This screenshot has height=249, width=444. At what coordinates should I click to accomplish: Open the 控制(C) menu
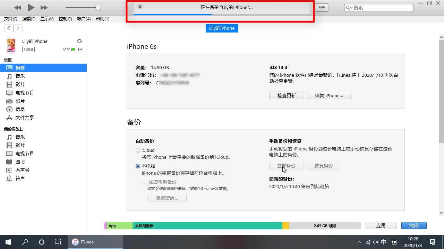pos(65,19)
